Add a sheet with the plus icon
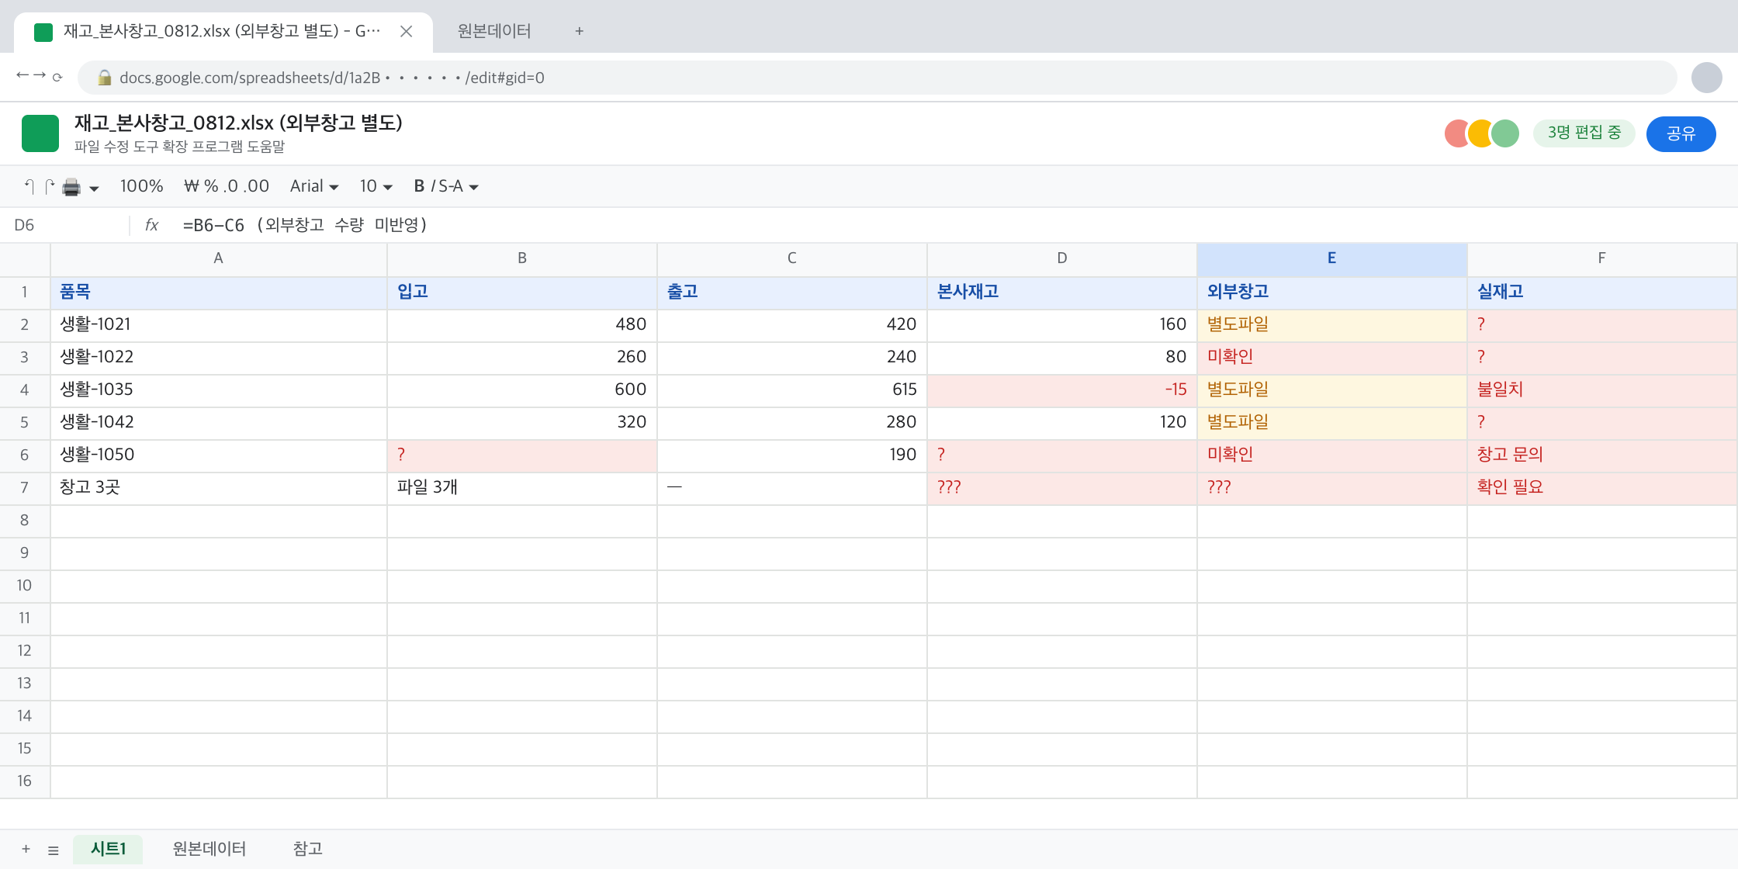Viewport: 1738px width, 869px height. (26, 849)
